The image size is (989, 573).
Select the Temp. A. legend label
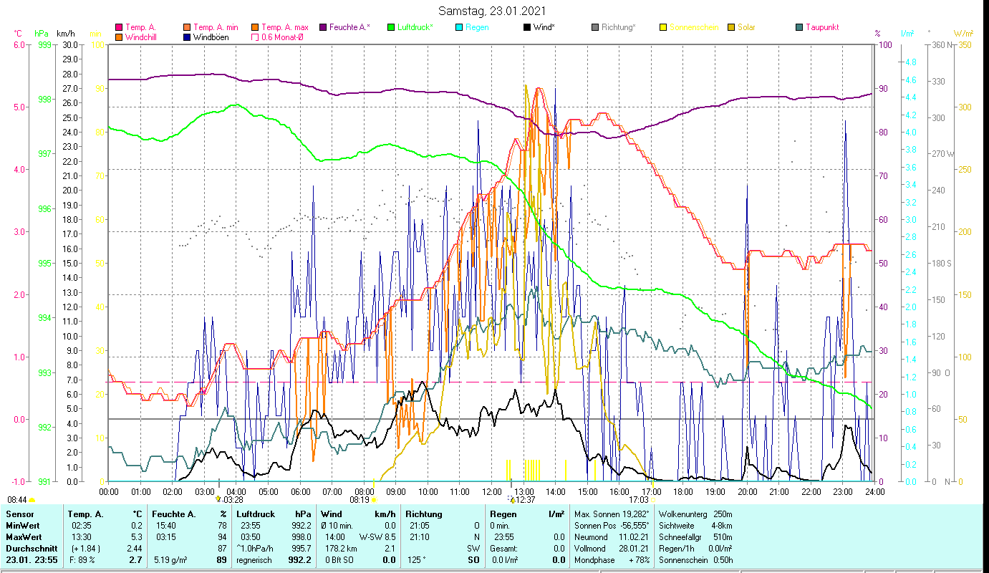(x=140, y=27)
